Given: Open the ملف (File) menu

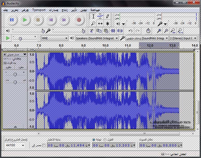Looking at the screenshot, I should (5, 10).
